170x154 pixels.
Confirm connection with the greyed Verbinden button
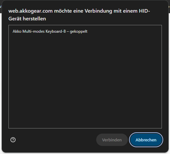[112, 140]
